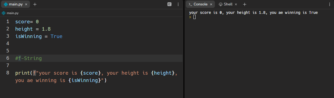Click the '{isWinning}' placeholder in the f-string

pos(85,80)
